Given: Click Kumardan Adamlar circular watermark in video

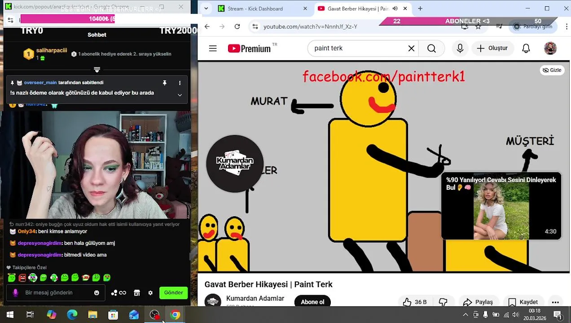Looking at the screenshot, I should click(x=235, y=164).
